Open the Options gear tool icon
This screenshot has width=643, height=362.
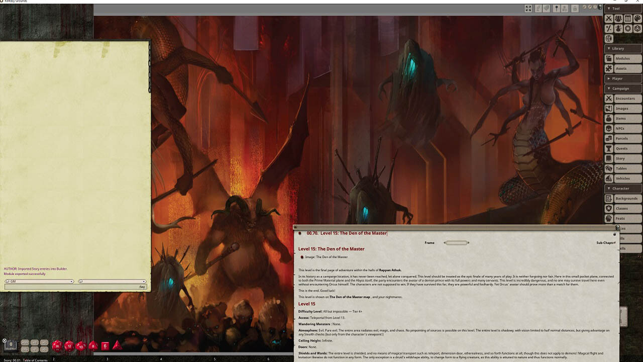click(x=628, y=29)
